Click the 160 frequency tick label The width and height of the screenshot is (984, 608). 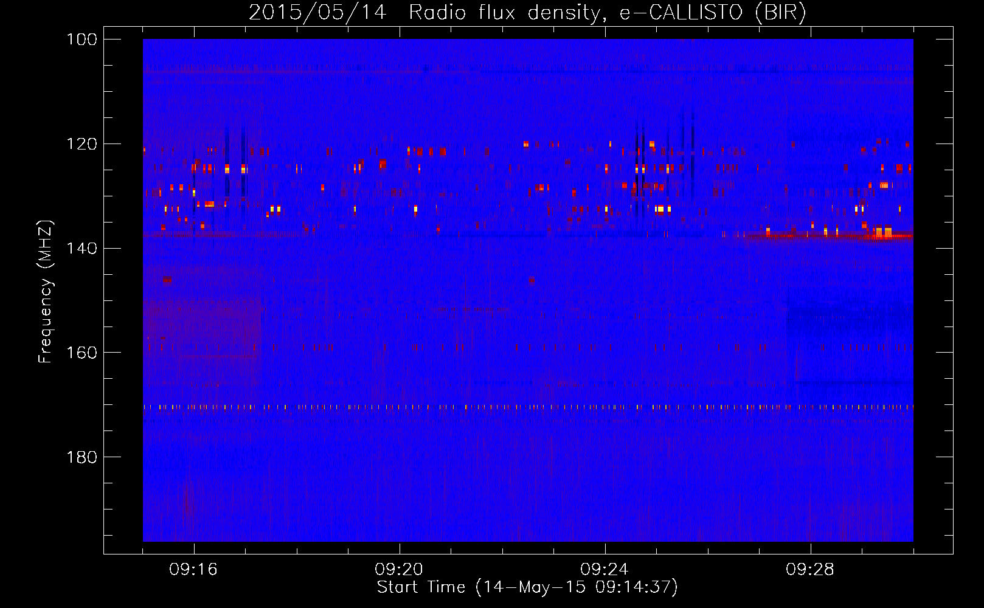point(82,353)
